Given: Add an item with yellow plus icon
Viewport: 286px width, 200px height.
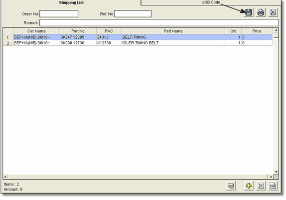Looking at the screenshot, I should (x=249, y=186).
